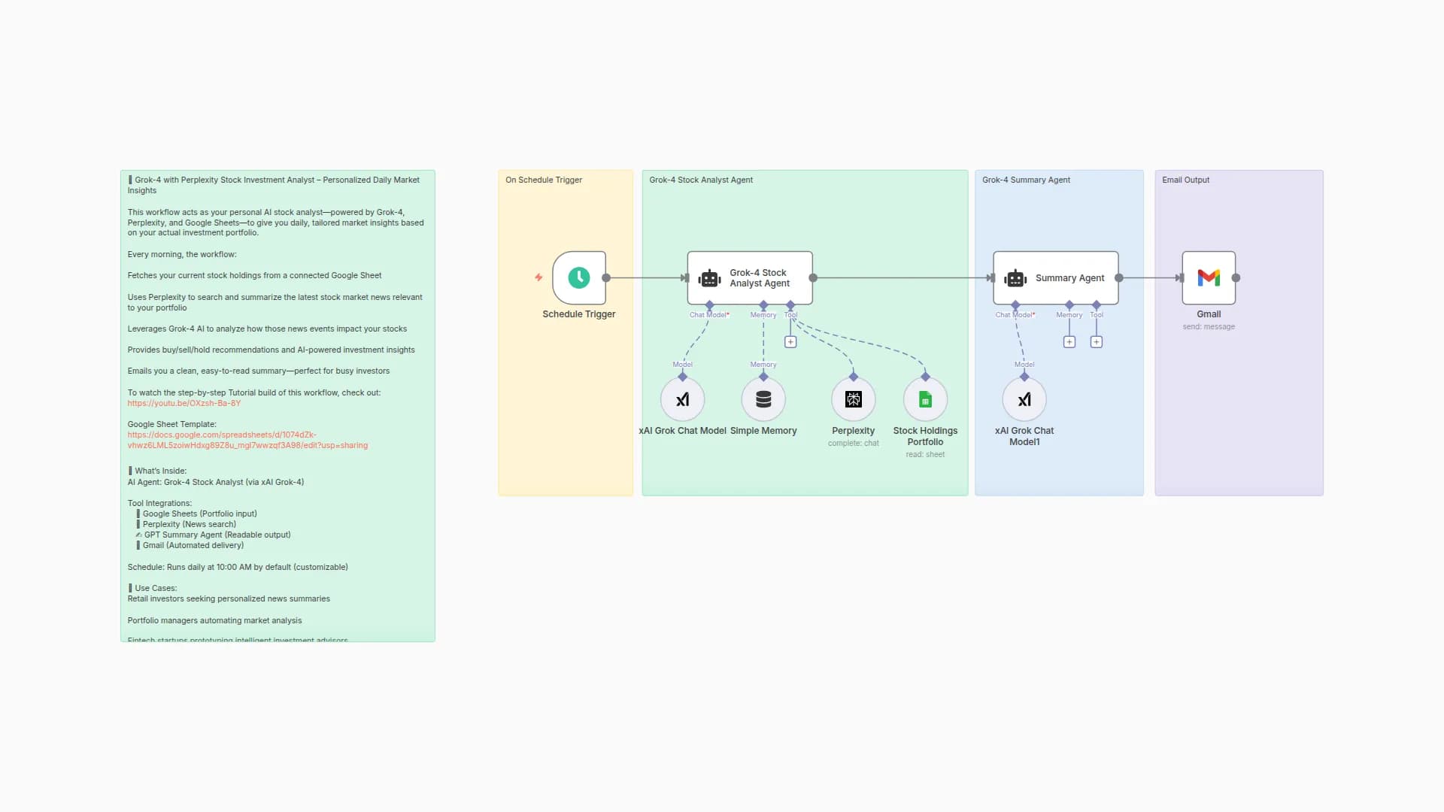Screen dimensions: 1444x812
Task: Click the Gmail node output connector dot
Action: [x=1236, y=278]
